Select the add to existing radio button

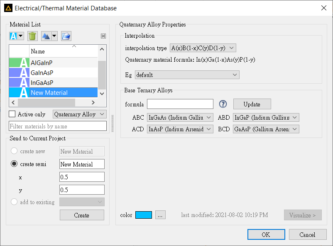coord(14,202)
